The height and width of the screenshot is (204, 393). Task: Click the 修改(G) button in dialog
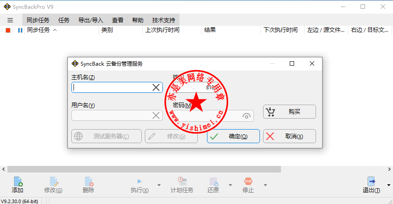[171, 136]
